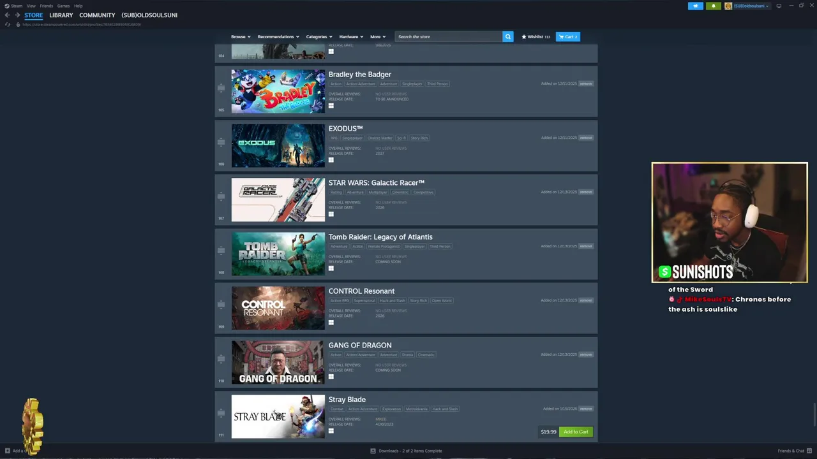Screen dimensions: 817x459
Task: Open the (SUB)OLDSOULSUNI profile tab
Action: (149, 15)
